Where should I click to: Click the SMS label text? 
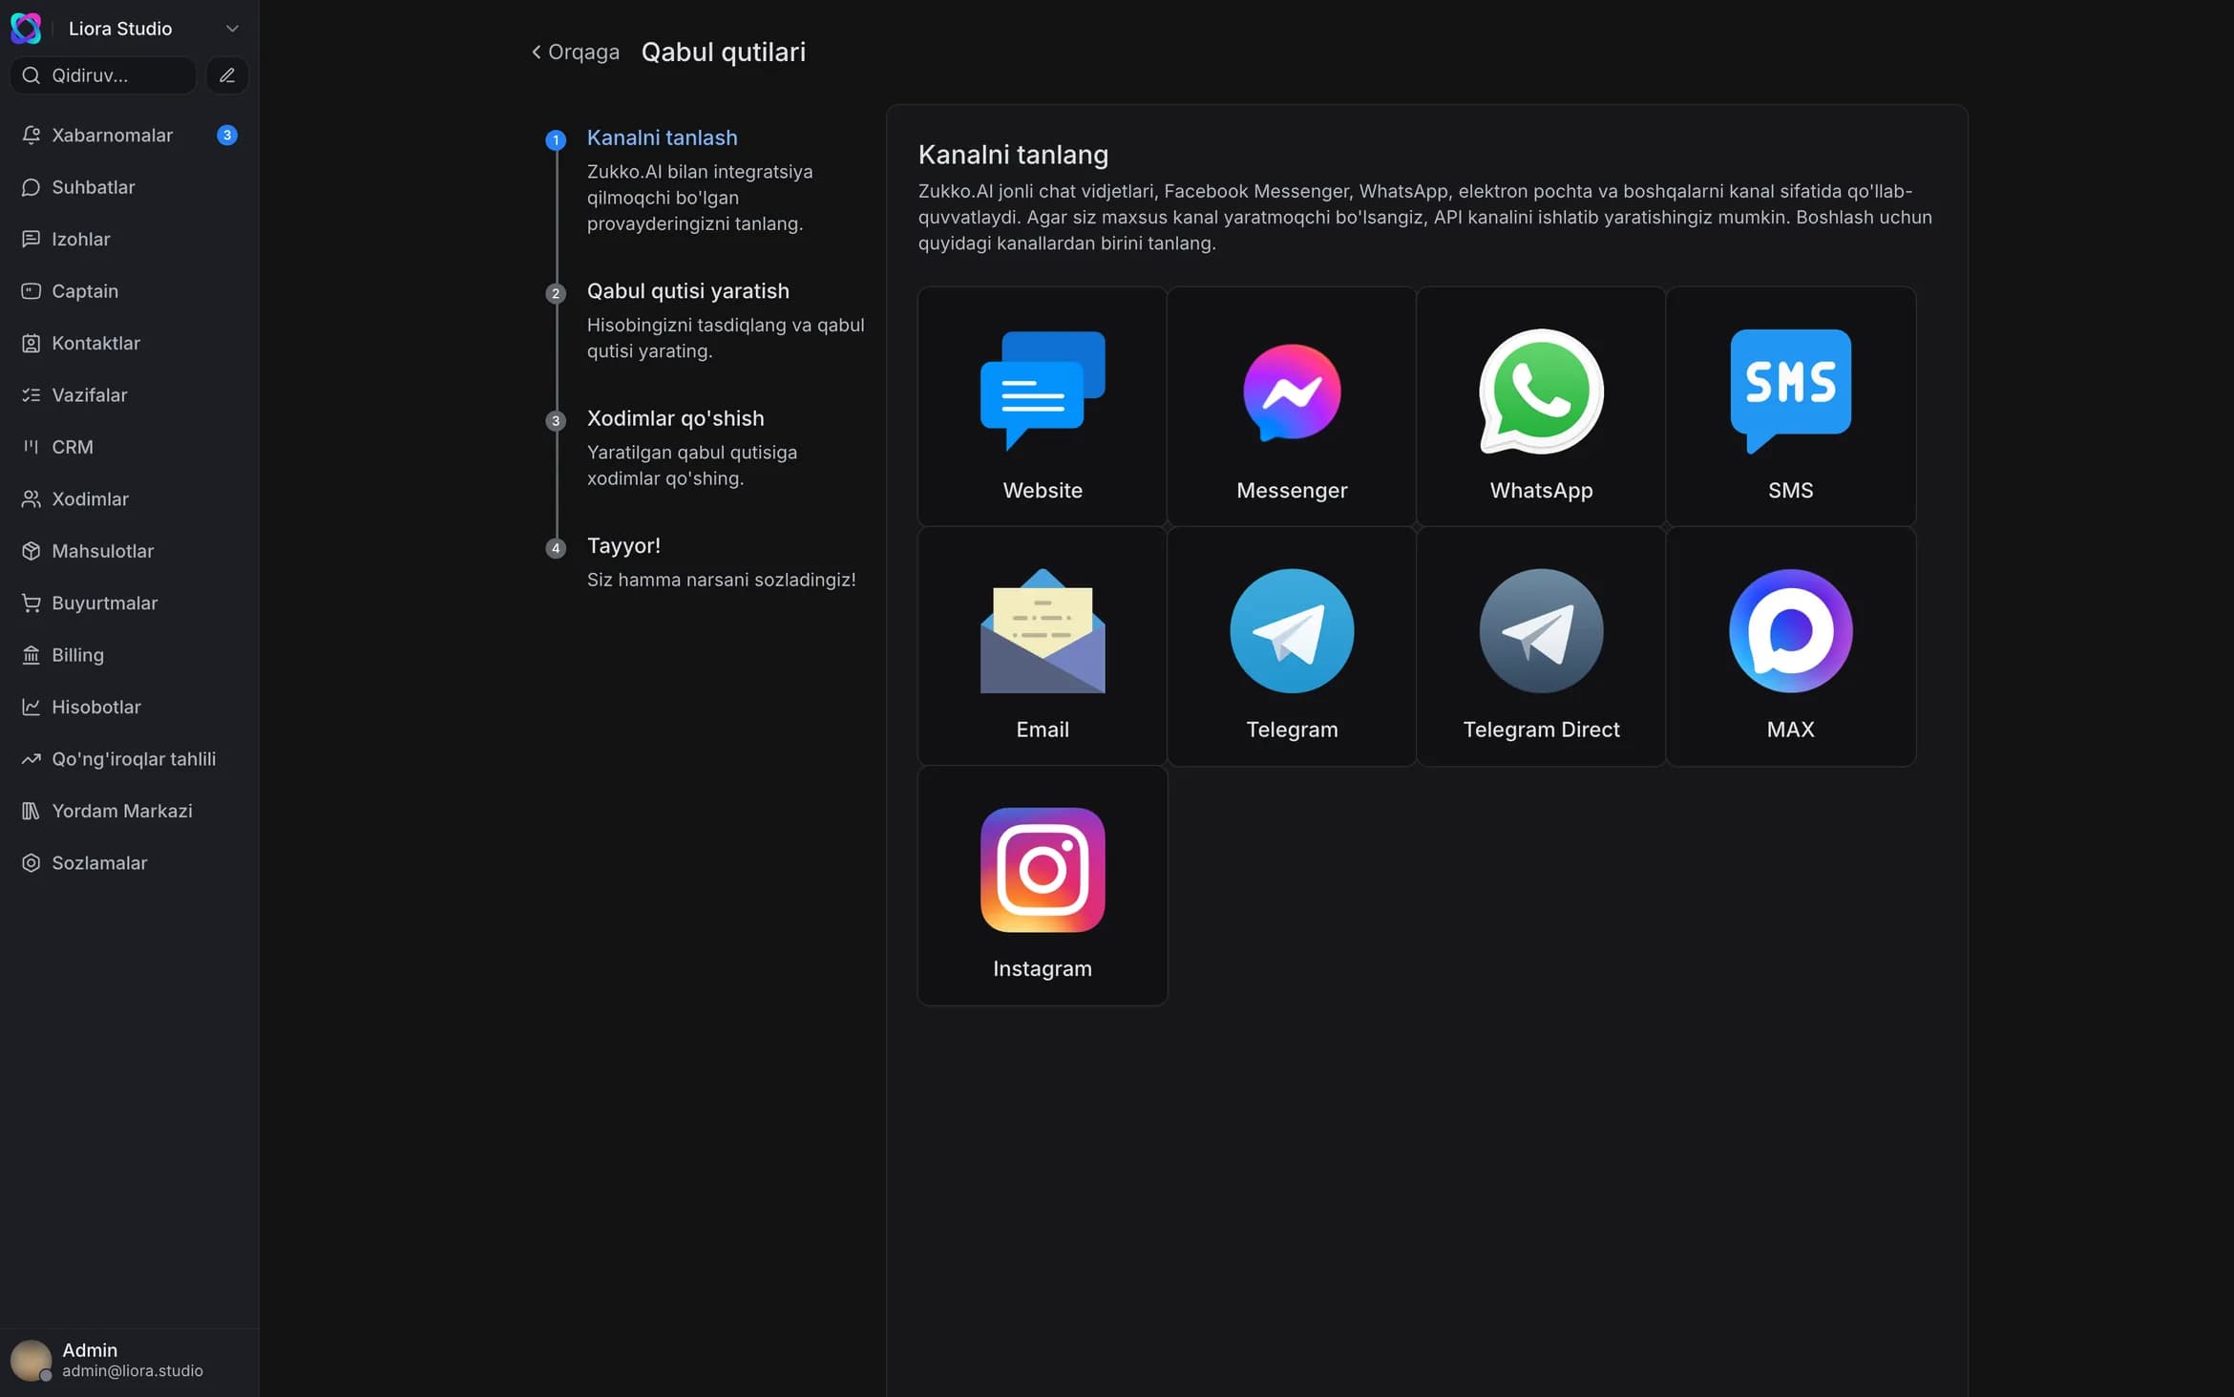tap(1790, 490)
